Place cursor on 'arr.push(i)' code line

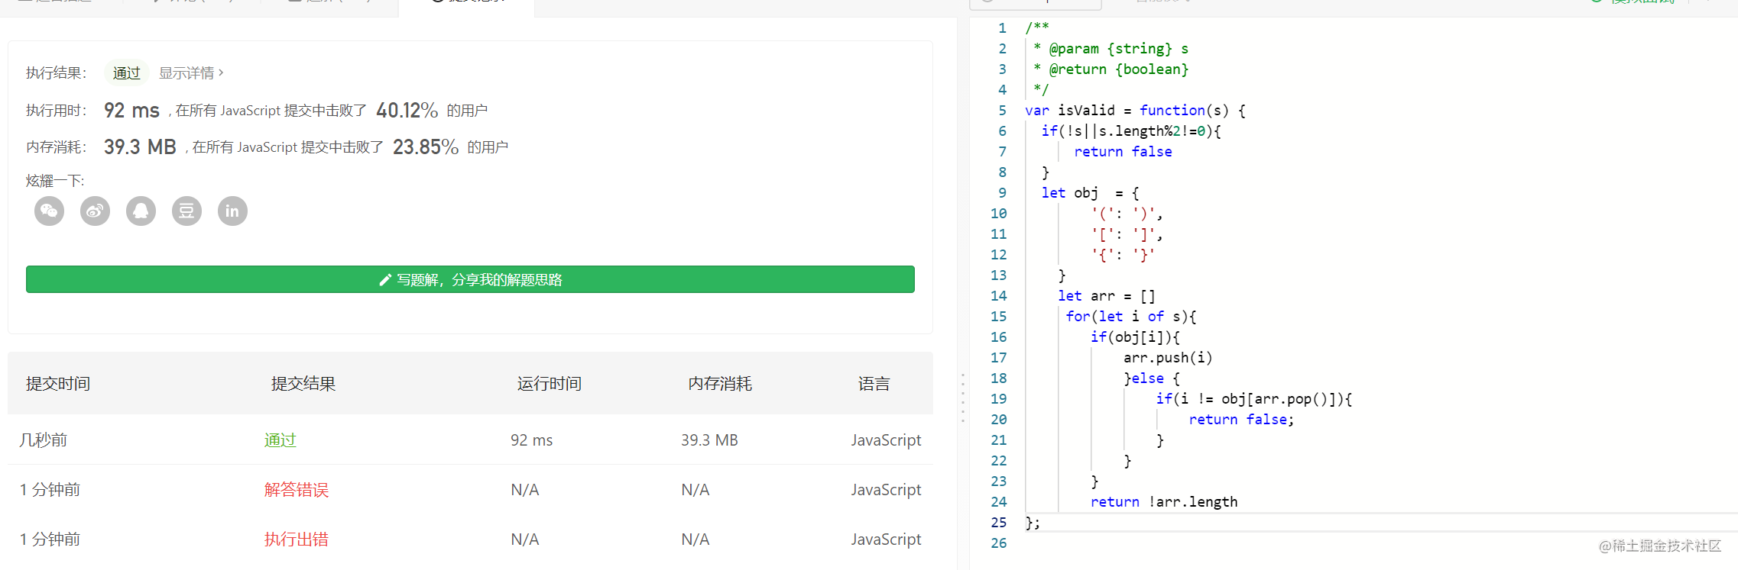click(1168, 358)
